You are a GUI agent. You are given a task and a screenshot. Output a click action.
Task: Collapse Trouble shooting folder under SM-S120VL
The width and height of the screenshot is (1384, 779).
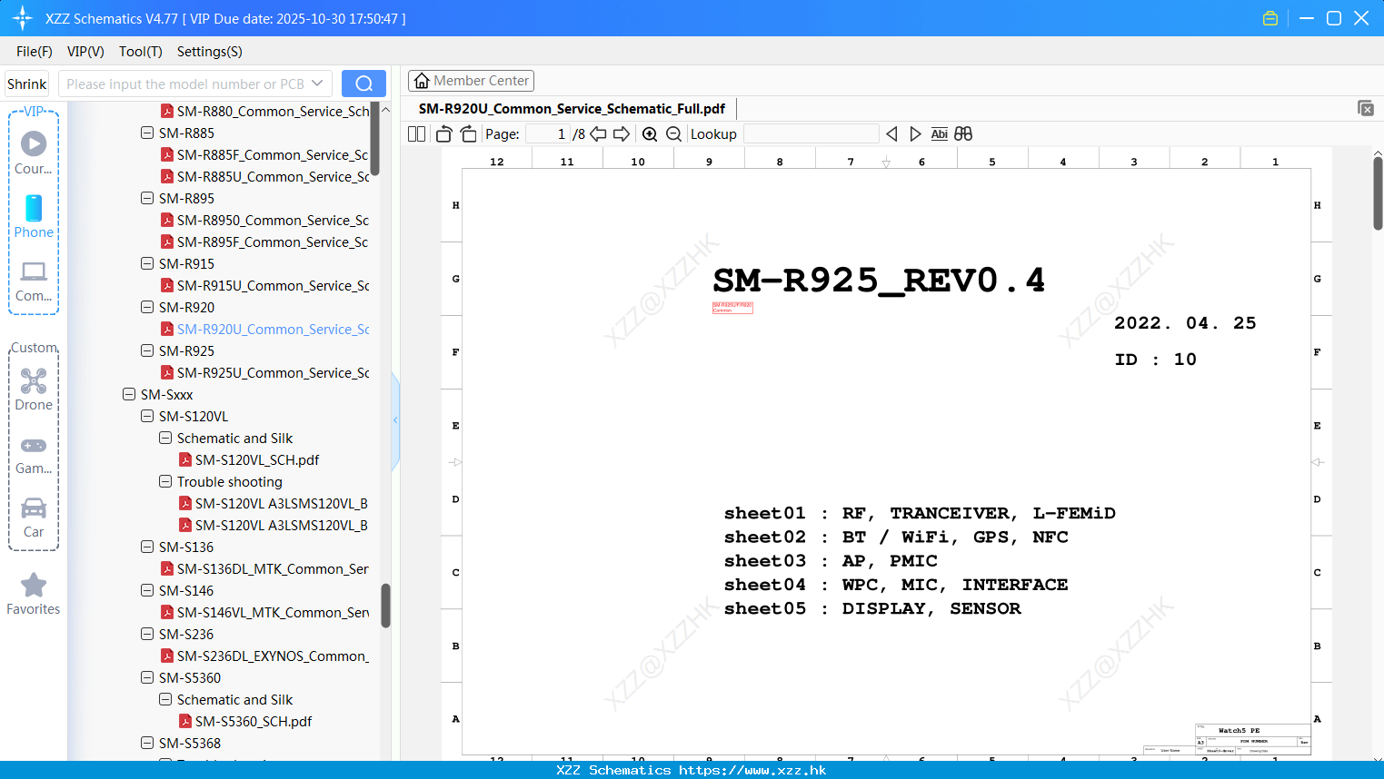click(x=165, y=482)
